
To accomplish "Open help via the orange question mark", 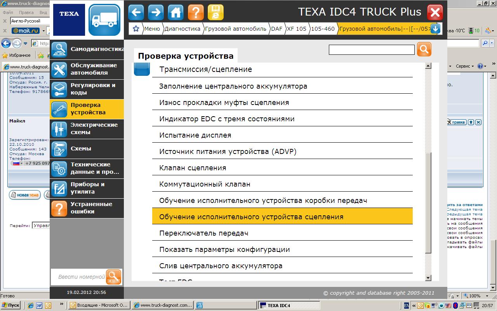I will pos(196,12).
